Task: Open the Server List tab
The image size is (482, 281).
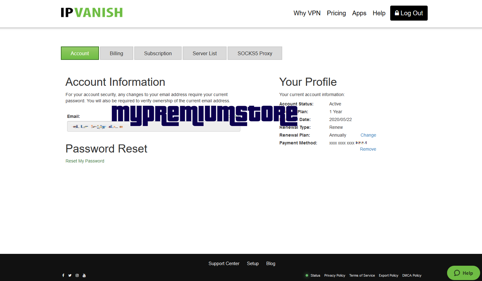Action: pos(204,53)
